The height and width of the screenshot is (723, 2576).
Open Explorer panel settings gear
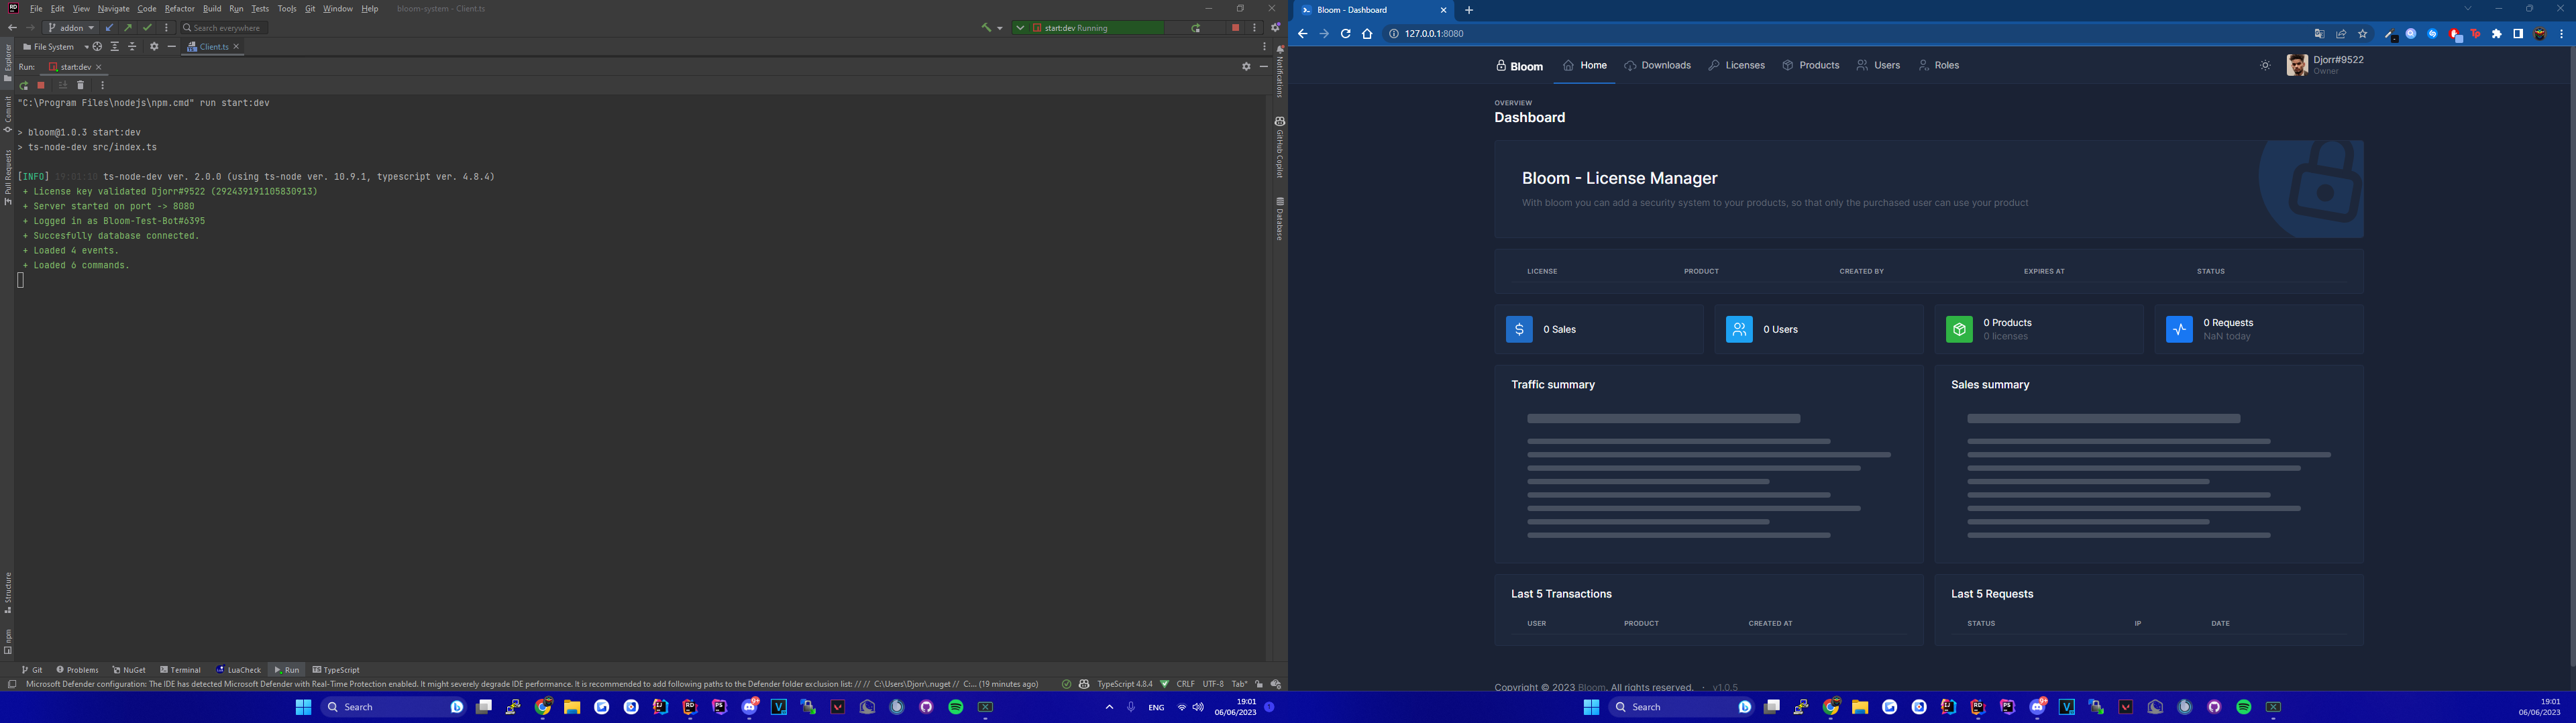click(x=154, y=47)
